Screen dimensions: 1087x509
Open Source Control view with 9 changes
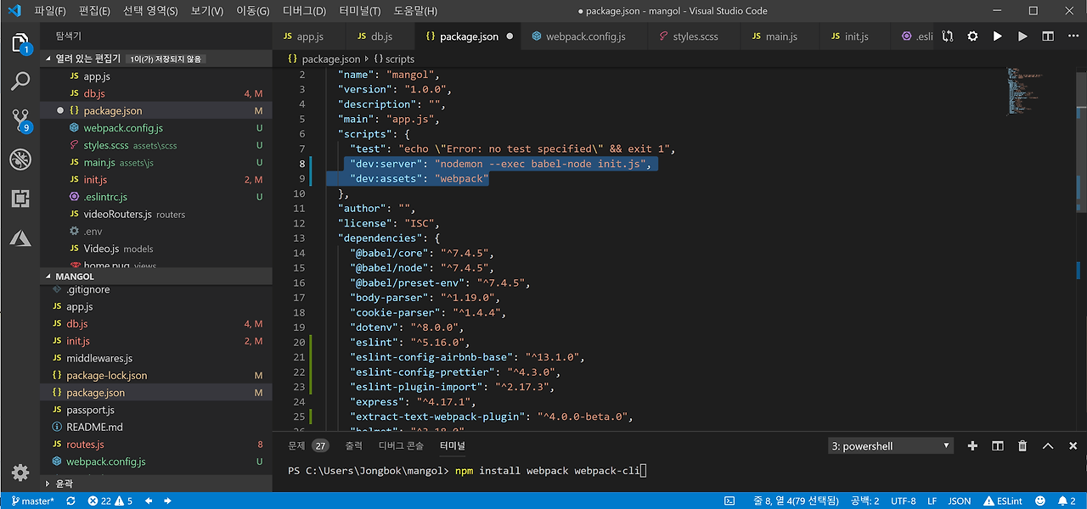coord(20,120)
